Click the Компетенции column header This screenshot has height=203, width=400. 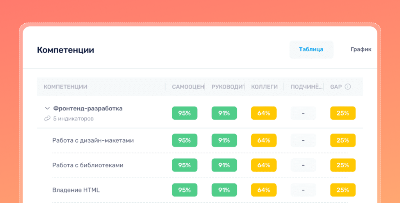tap(66, 87)
